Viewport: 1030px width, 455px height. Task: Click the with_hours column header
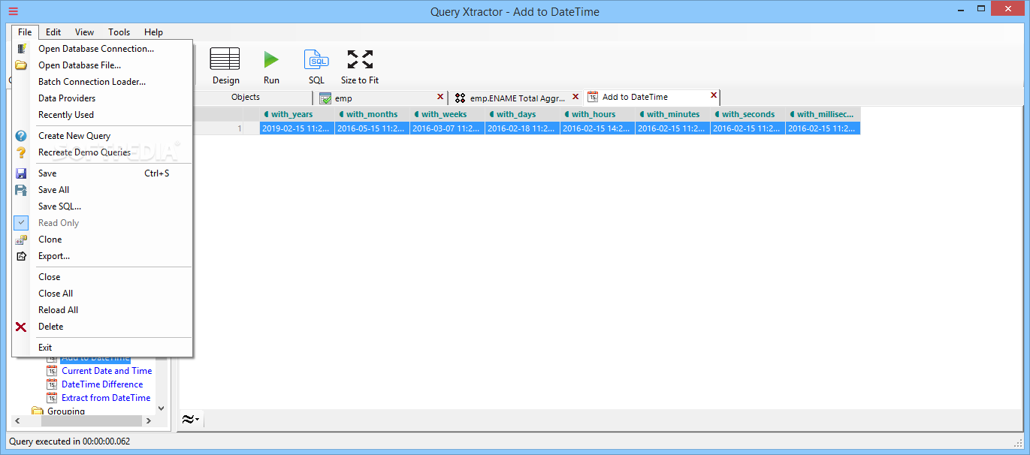pyautogui.click(x=597, y=114)
